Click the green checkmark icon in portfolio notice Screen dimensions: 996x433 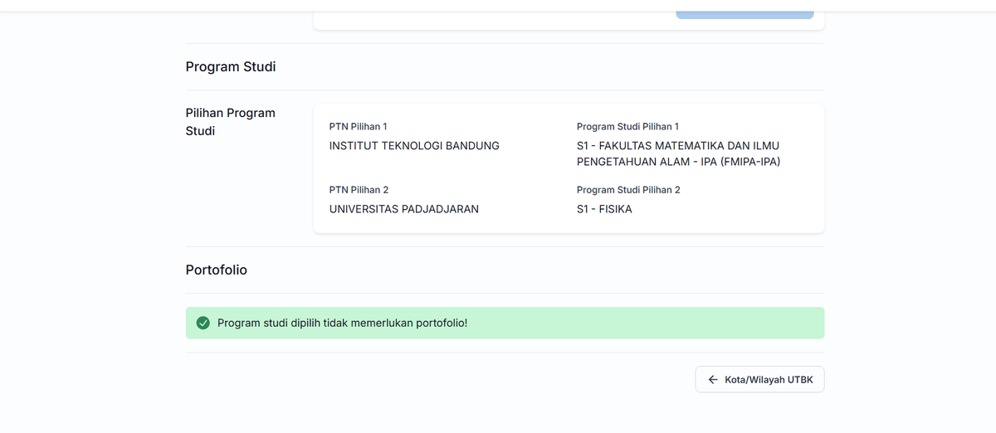[x=203, y=323]
